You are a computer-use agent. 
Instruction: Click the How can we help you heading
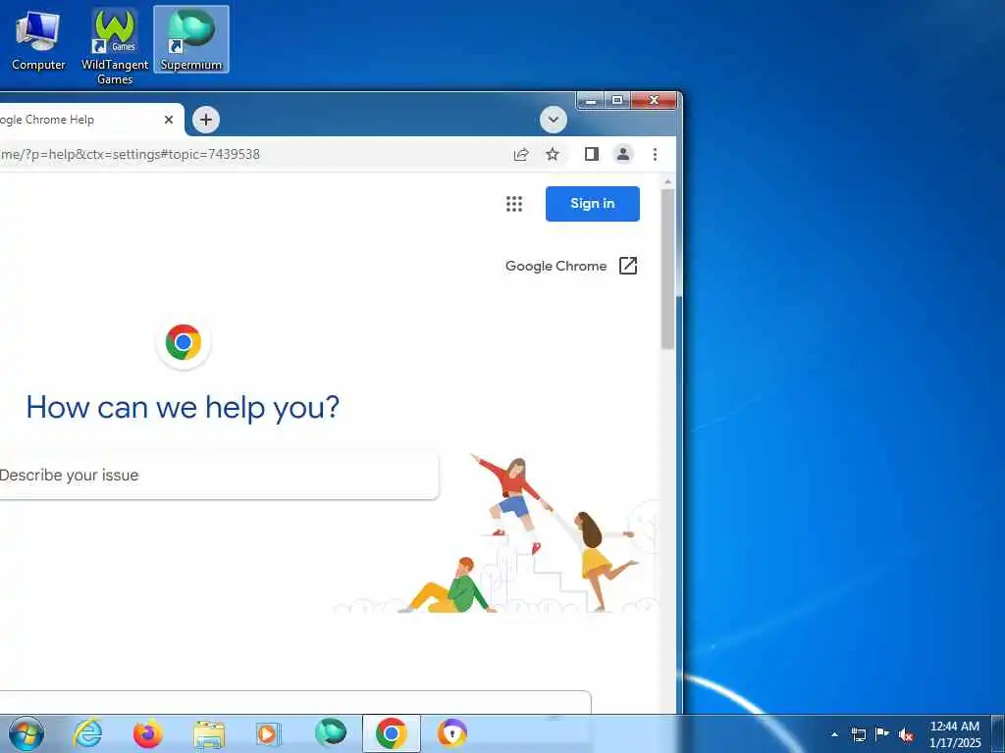click(183, 407)
